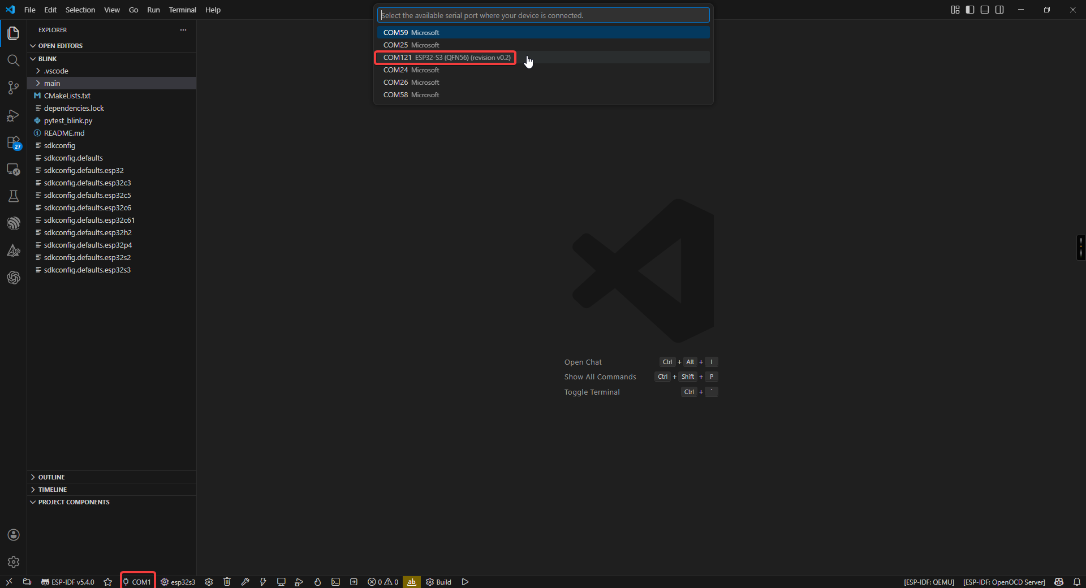Toggle the secondary side bar layout icon

pos(999,10)
